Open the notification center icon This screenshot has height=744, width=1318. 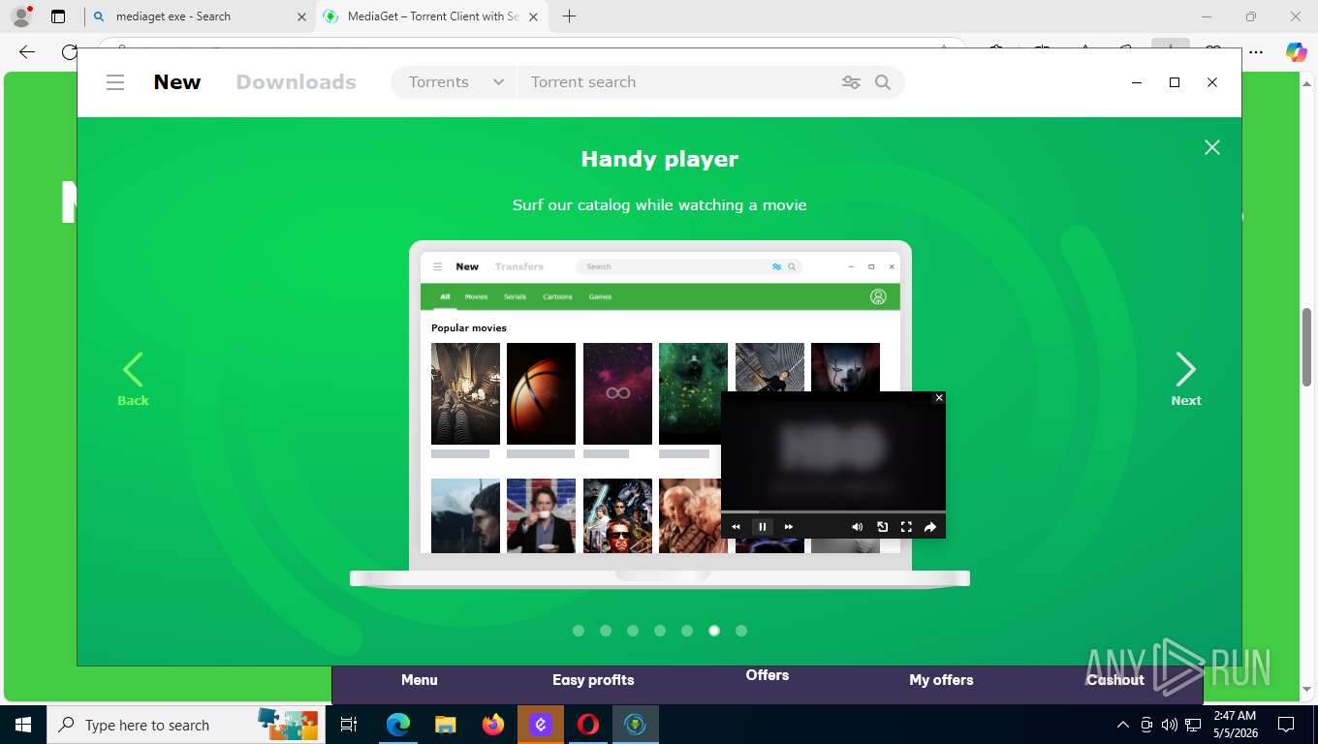[x=1286, y=725]
